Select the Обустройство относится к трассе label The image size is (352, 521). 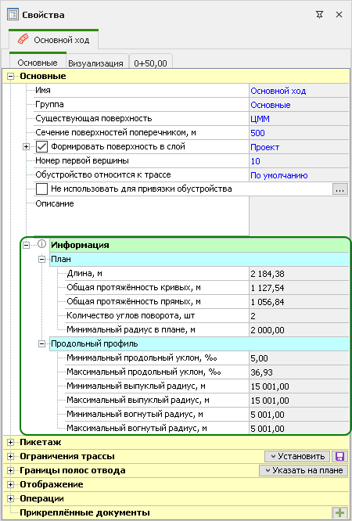103,174
